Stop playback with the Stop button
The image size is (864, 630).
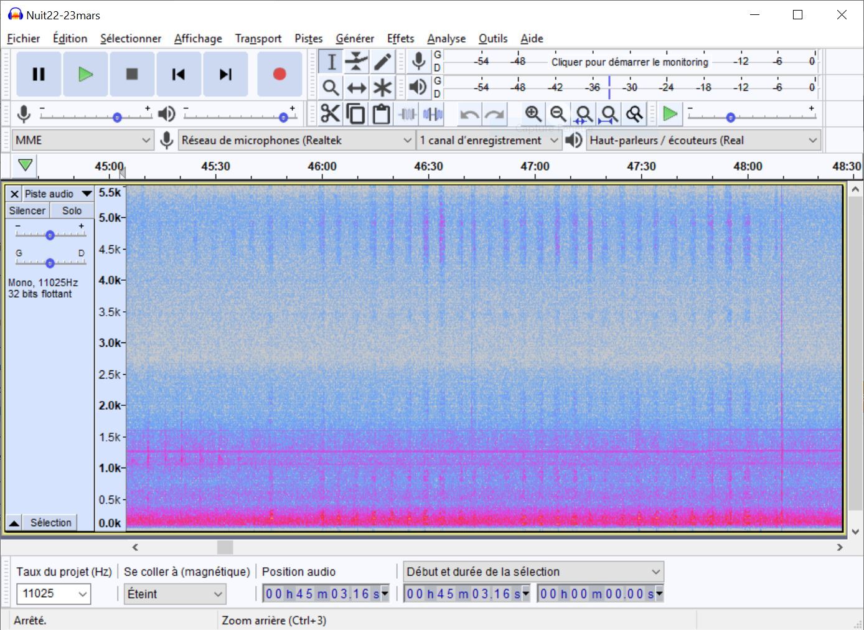pos(132,74)
